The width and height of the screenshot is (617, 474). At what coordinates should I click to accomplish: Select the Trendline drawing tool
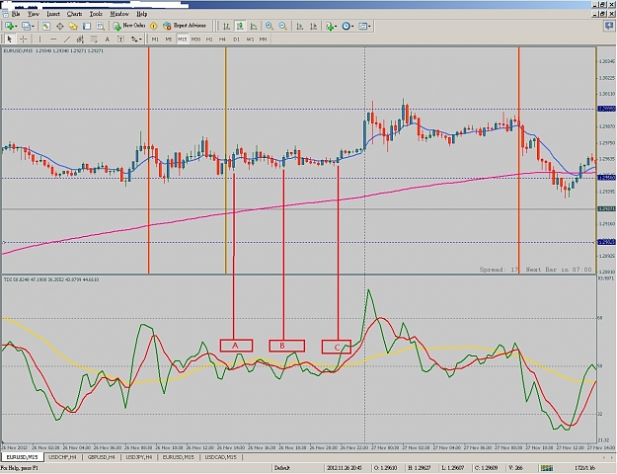(67, 39)
